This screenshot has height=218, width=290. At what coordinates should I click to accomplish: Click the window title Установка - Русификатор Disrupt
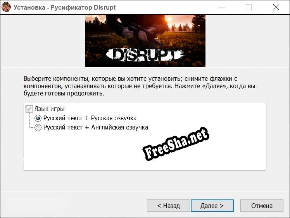pos(64,7)
